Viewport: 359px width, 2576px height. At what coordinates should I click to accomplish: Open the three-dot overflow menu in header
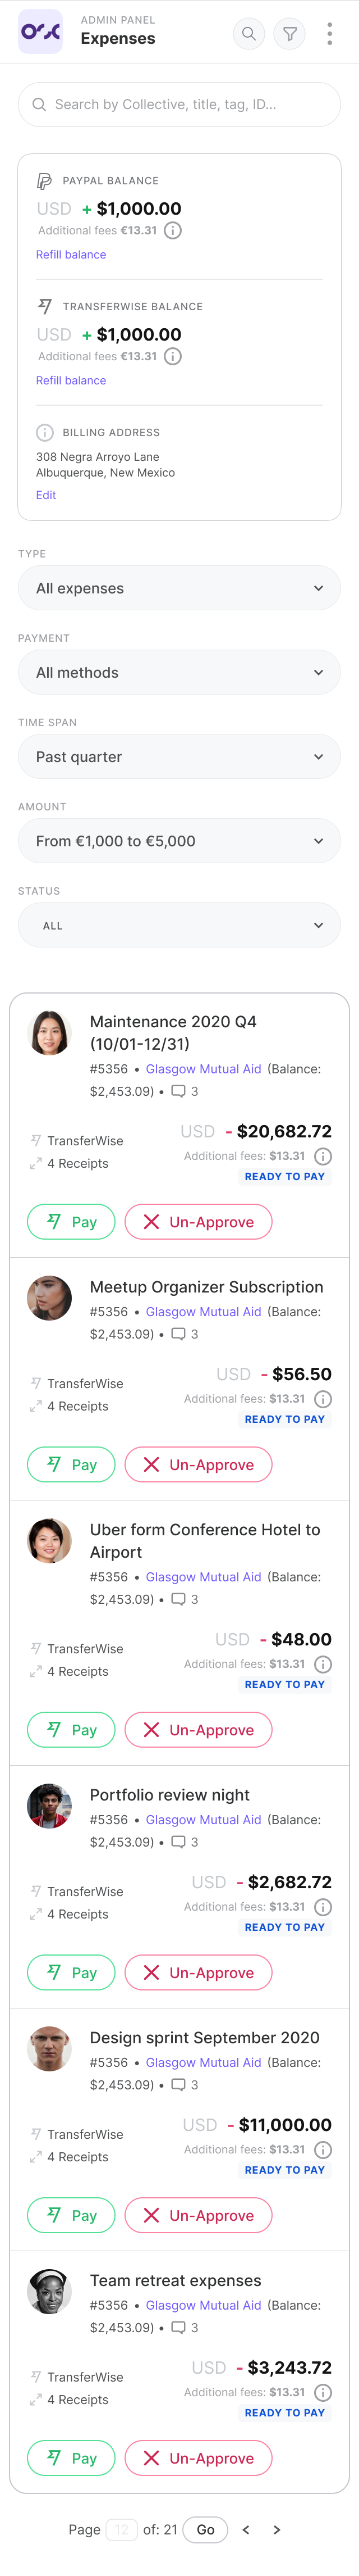coord(329,33)
